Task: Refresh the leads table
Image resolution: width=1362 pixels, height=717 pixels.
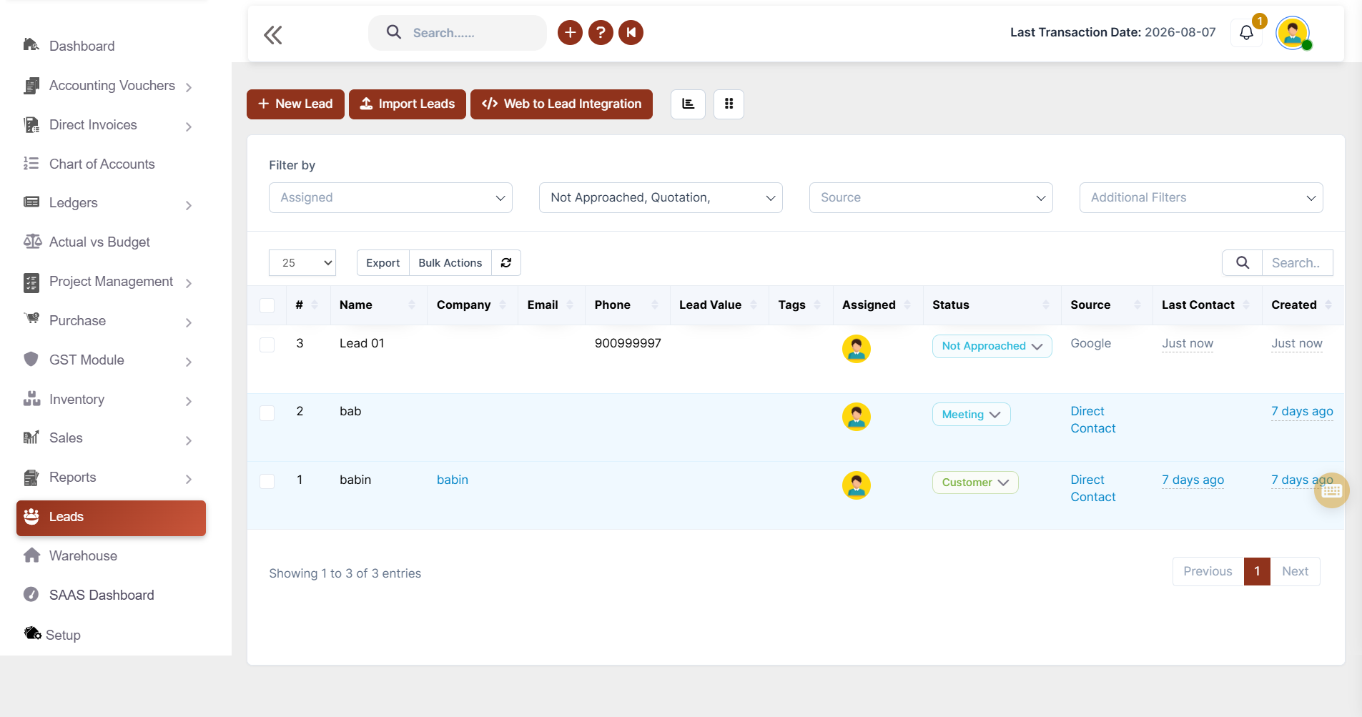Action: point(506,262)
